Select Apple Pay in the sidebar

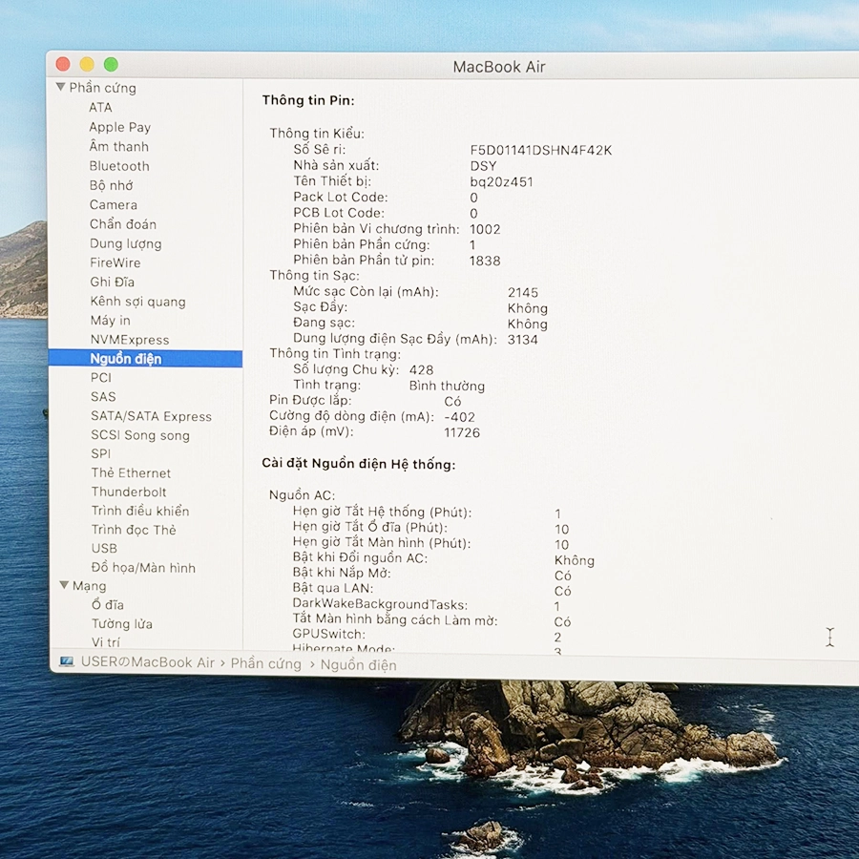click(x=119, y=127)
